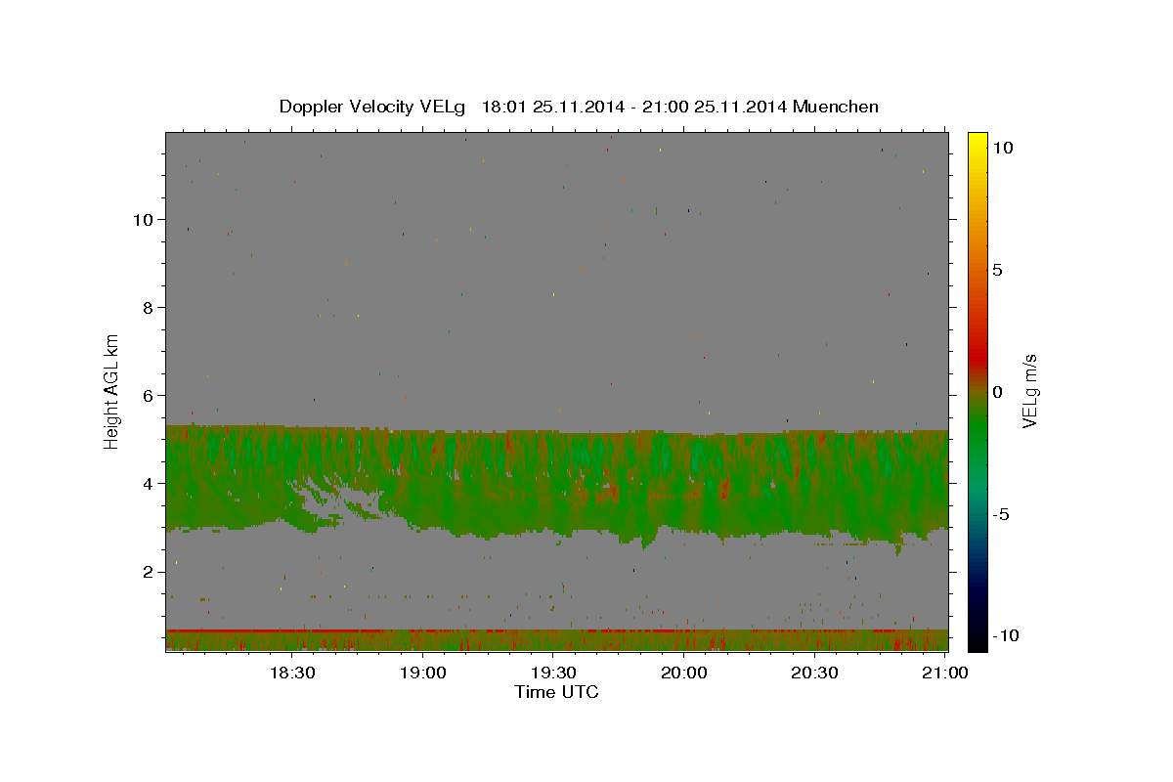
Task: Click the height axis label 10
Action: pyautogui.click(x=143, y=219)
